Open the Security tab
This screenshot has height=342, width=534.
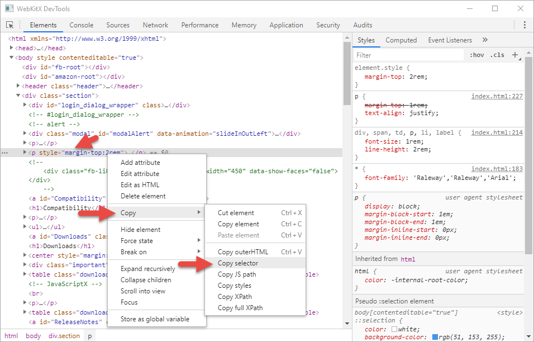[x=328, y=25]
